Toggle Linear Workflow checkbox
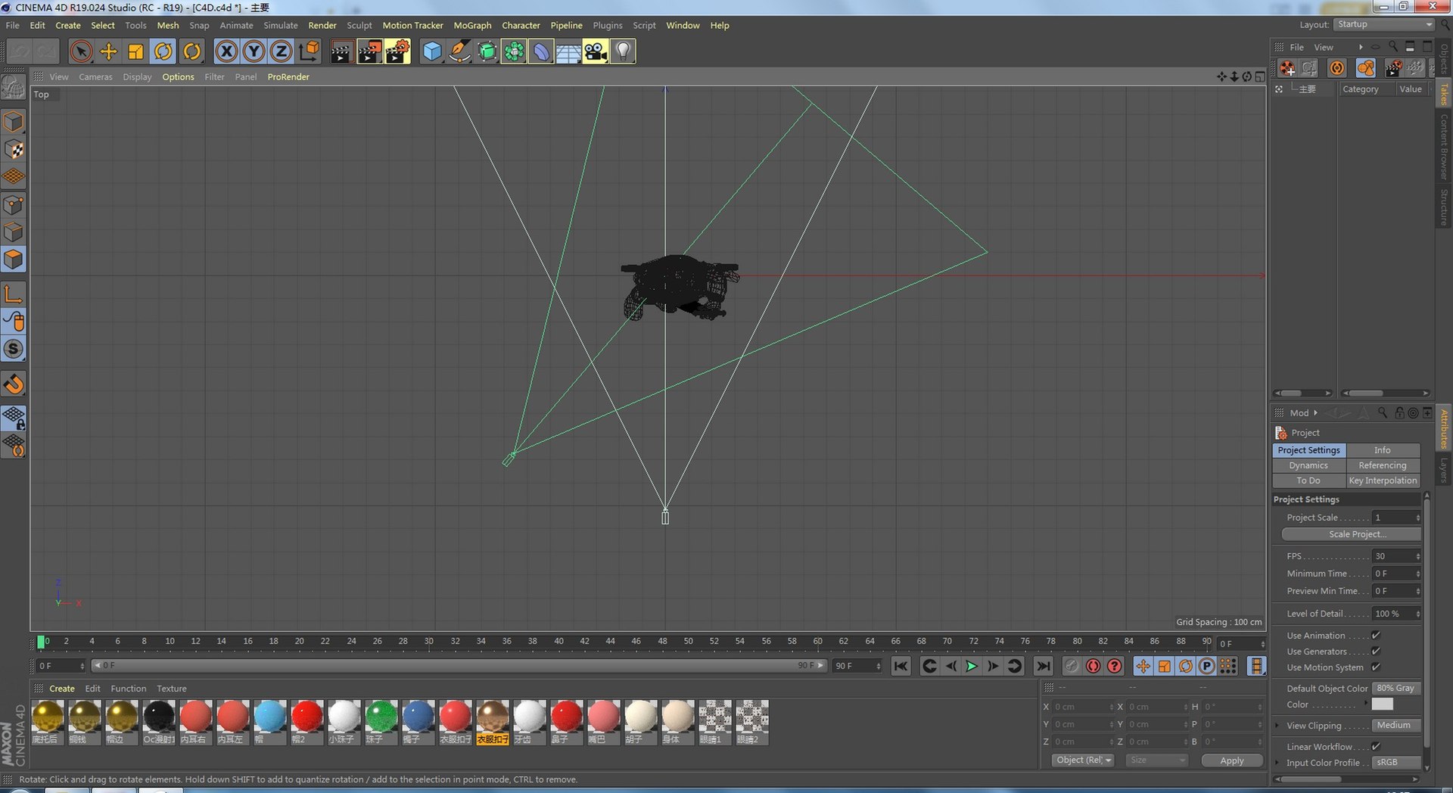 [1376, 747]
